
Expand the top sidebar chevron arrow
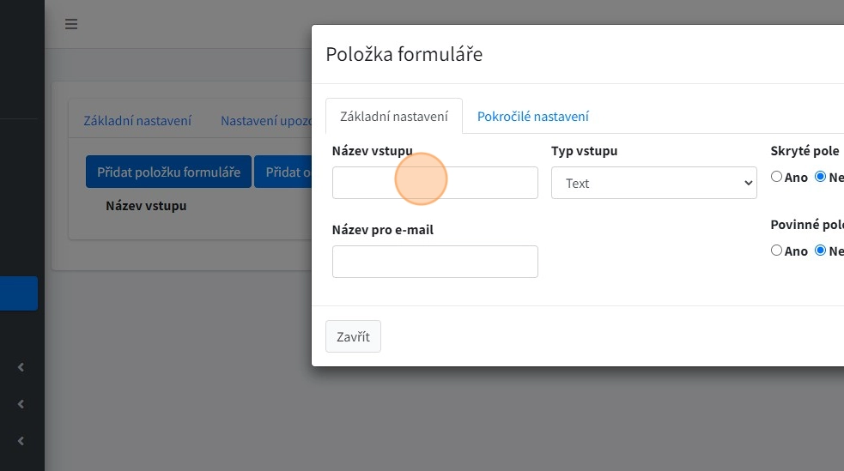click(x=21, y=368)
